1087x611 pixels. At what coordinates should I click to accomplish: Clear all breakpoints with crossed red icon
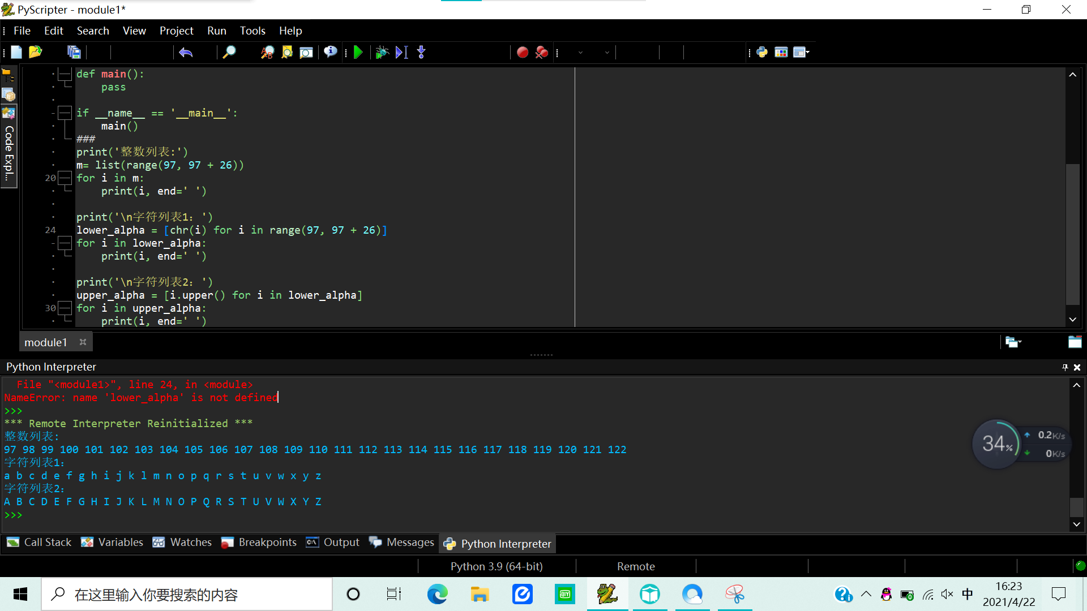pos(542,53)
